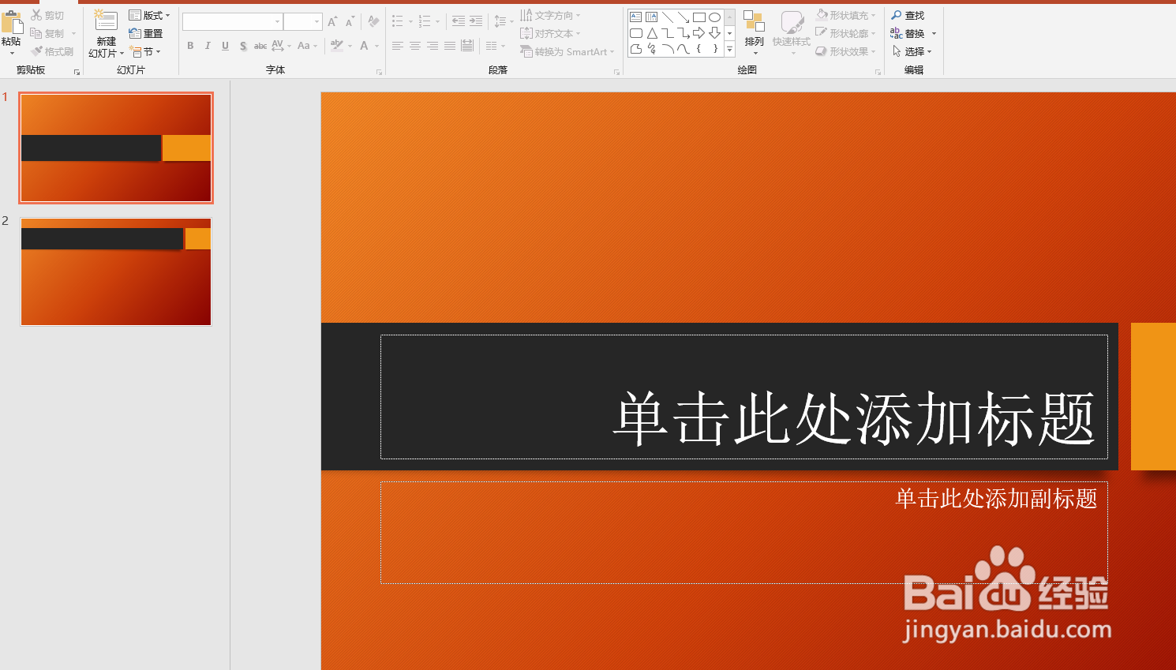Open Find (查找) in the Editing group

click(x=908, y=14)
